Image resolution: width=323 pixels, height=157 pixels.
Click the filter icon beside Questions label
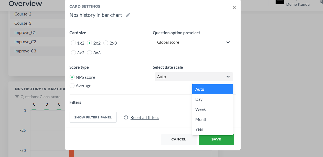17,97
